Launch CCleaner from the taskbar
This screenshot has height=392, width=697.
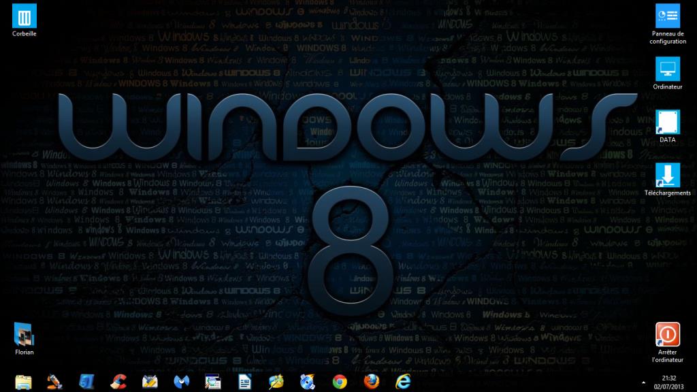[x=118, y=382]
